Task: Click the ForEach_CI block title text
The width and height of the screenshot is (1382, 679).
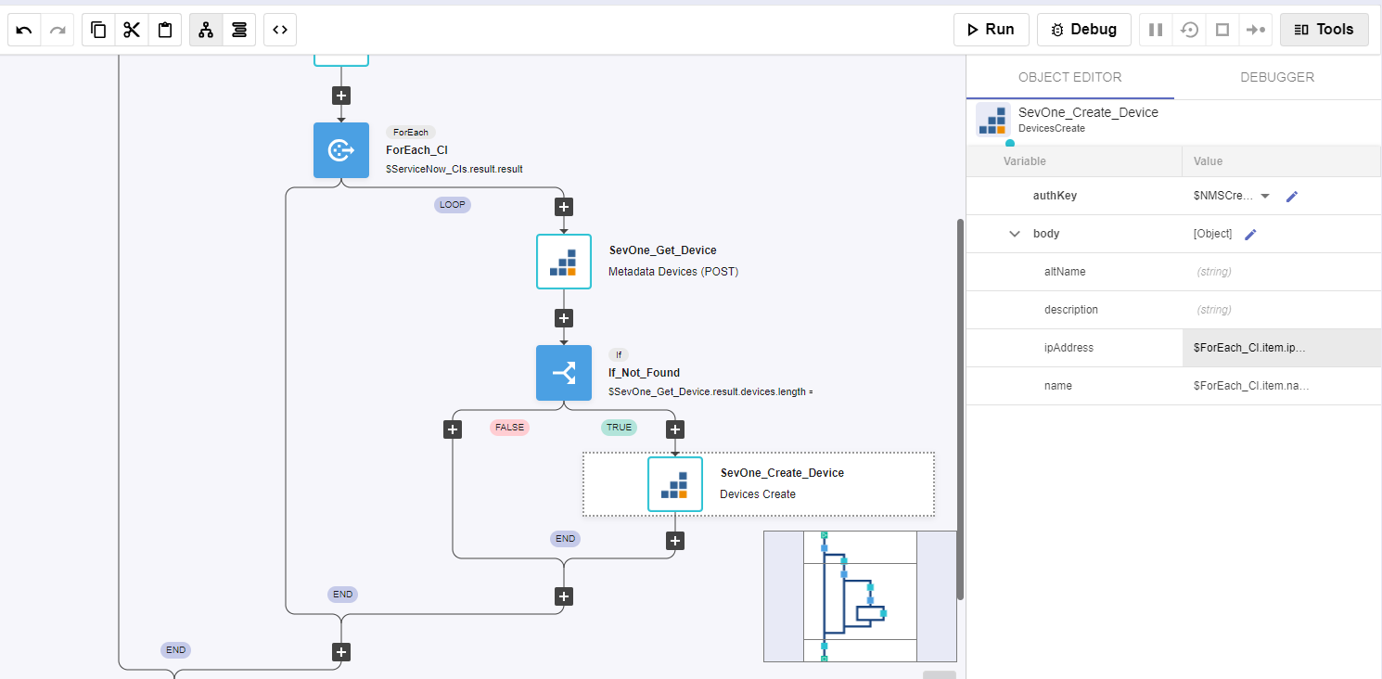Action: (417, 150)
